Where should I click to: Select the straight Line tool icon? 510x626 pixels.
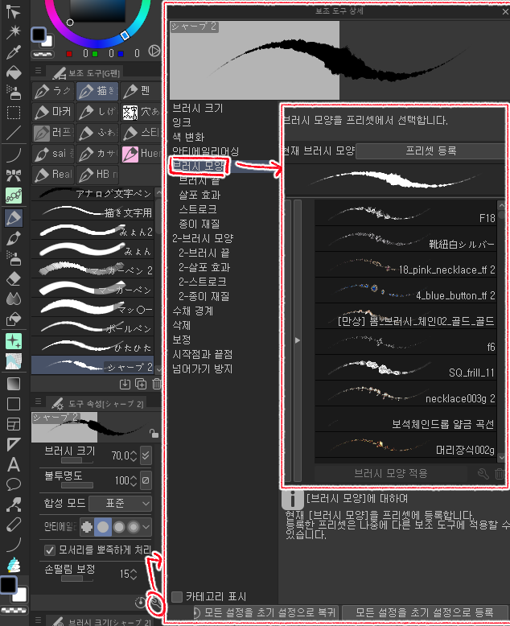pyautogui.click(x=13, y=133)
